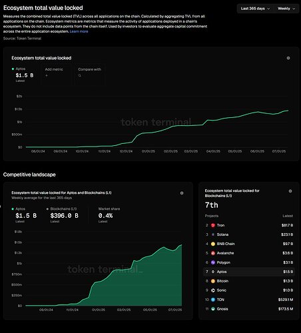Select the highlighted Aptos row name
This screenshot has height=333, width=301.
222,272
